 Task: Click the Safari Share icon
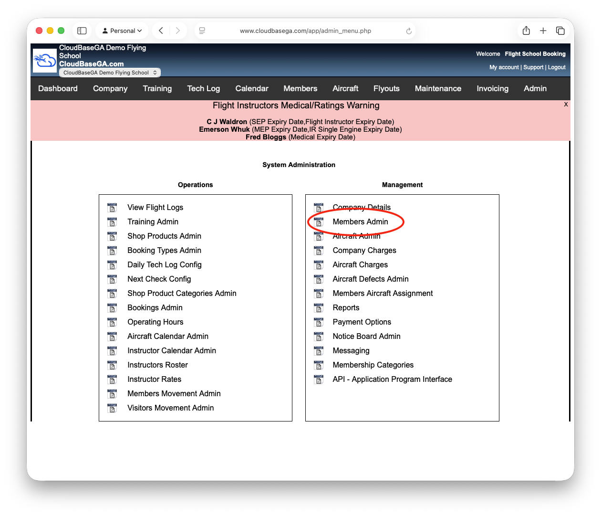click(x=526, y=31)
